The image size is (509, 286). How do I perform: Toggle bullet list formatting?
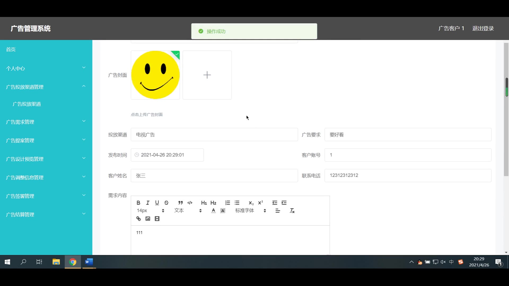pyautogui.click(x=237, y=203)
